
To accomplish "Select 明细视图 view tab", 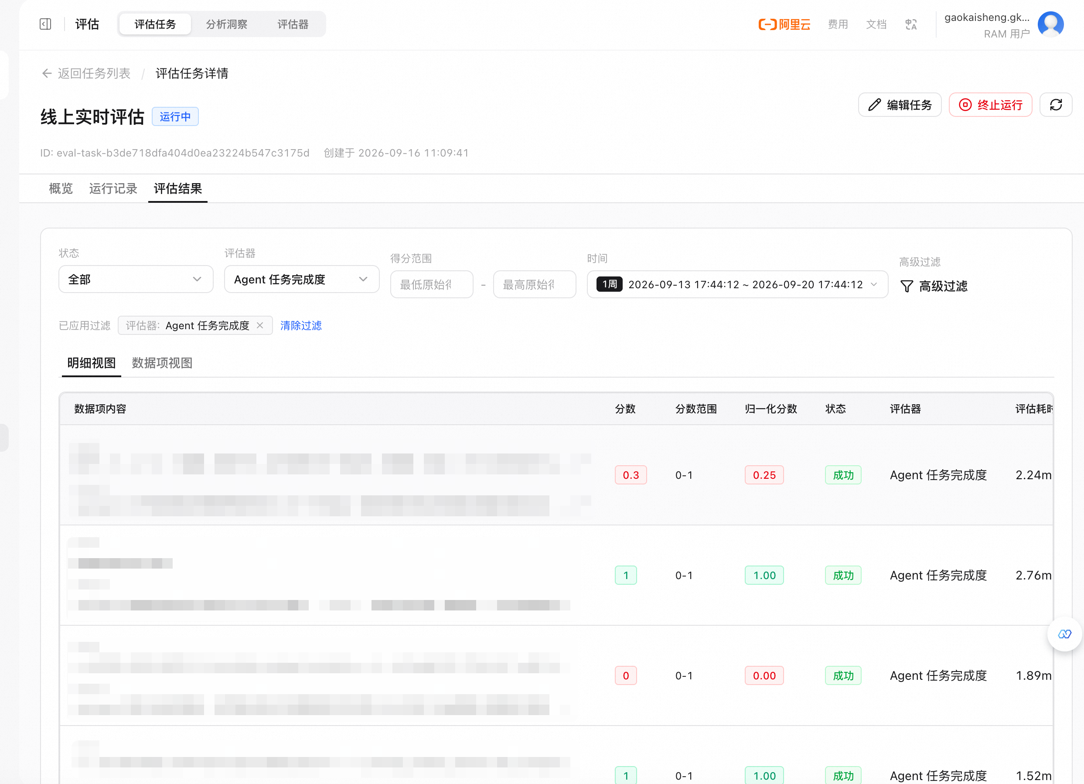I will click(x=91, y=363).
